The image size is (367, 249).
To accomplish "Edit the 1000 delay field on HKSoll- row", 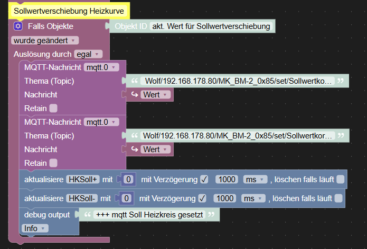I will 225,198.
